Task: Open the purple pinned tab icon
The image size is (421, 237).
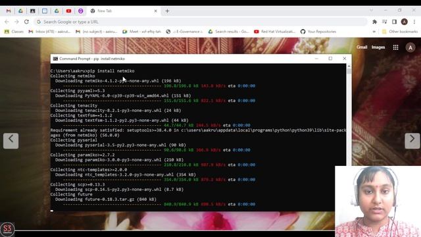Action: click(80, 11)
